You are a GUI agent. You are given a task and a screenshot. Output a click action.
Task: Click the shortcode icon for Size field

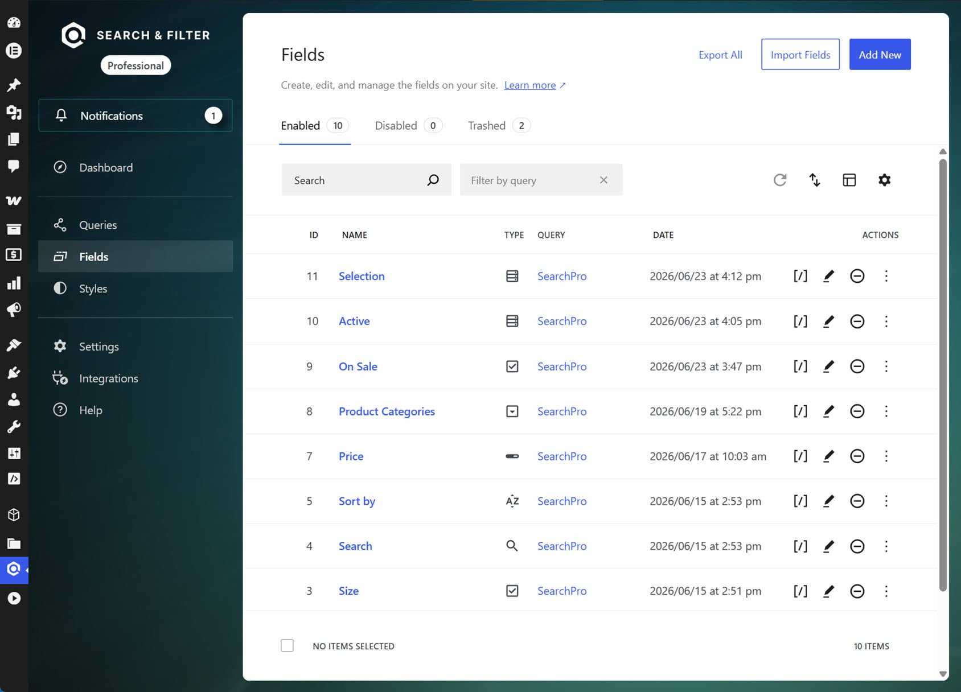[800, 591]
